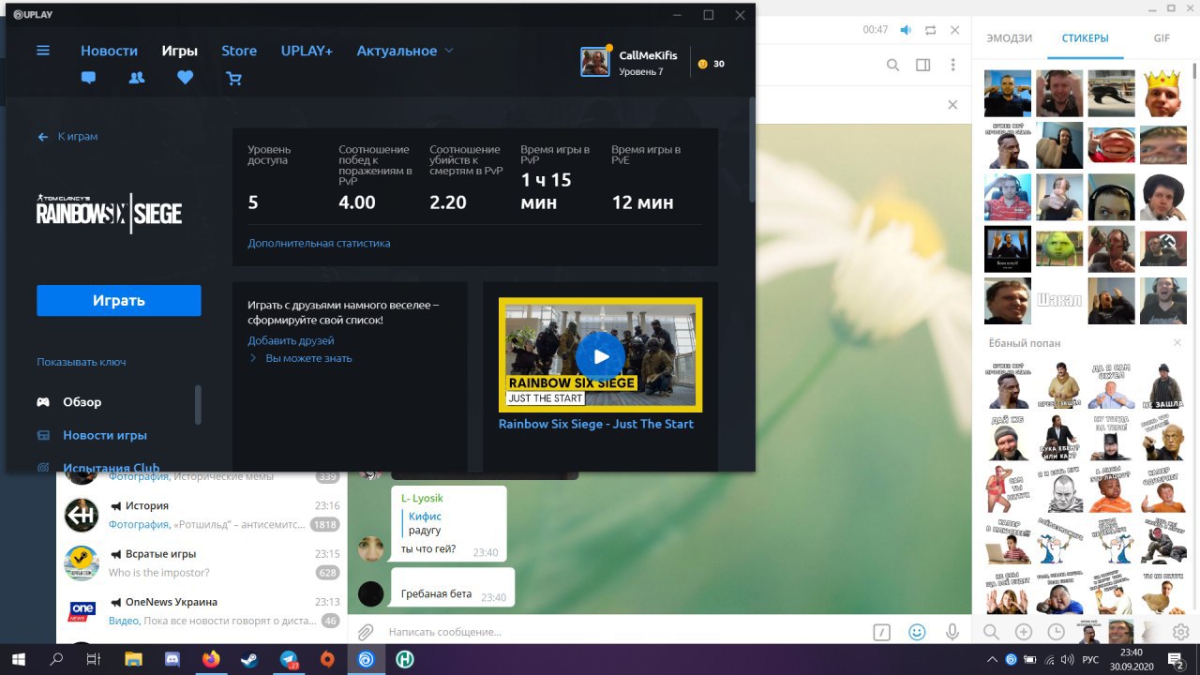This screenshot has height=675, width=1200.
Task: Open the Uplay friends list icon
Action: pyautogui.click(x=137, y=78)
